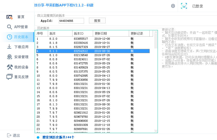The image size is (217, 140).
Task: Click the vertical scrollbar up arrow
Action: click(156, 32)
